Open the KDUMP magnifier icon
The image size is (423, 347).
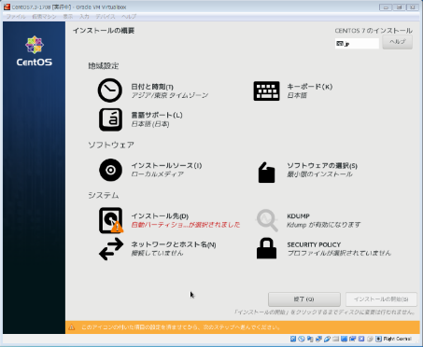coord(267,220)
